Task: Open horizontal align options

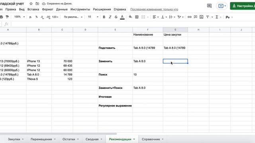Action: [156, 17]
